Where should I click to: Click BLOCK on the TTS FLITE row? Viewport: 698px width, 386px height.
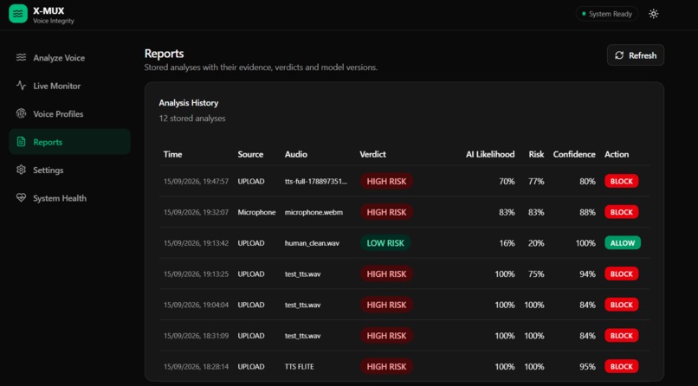tap(622, 366)
